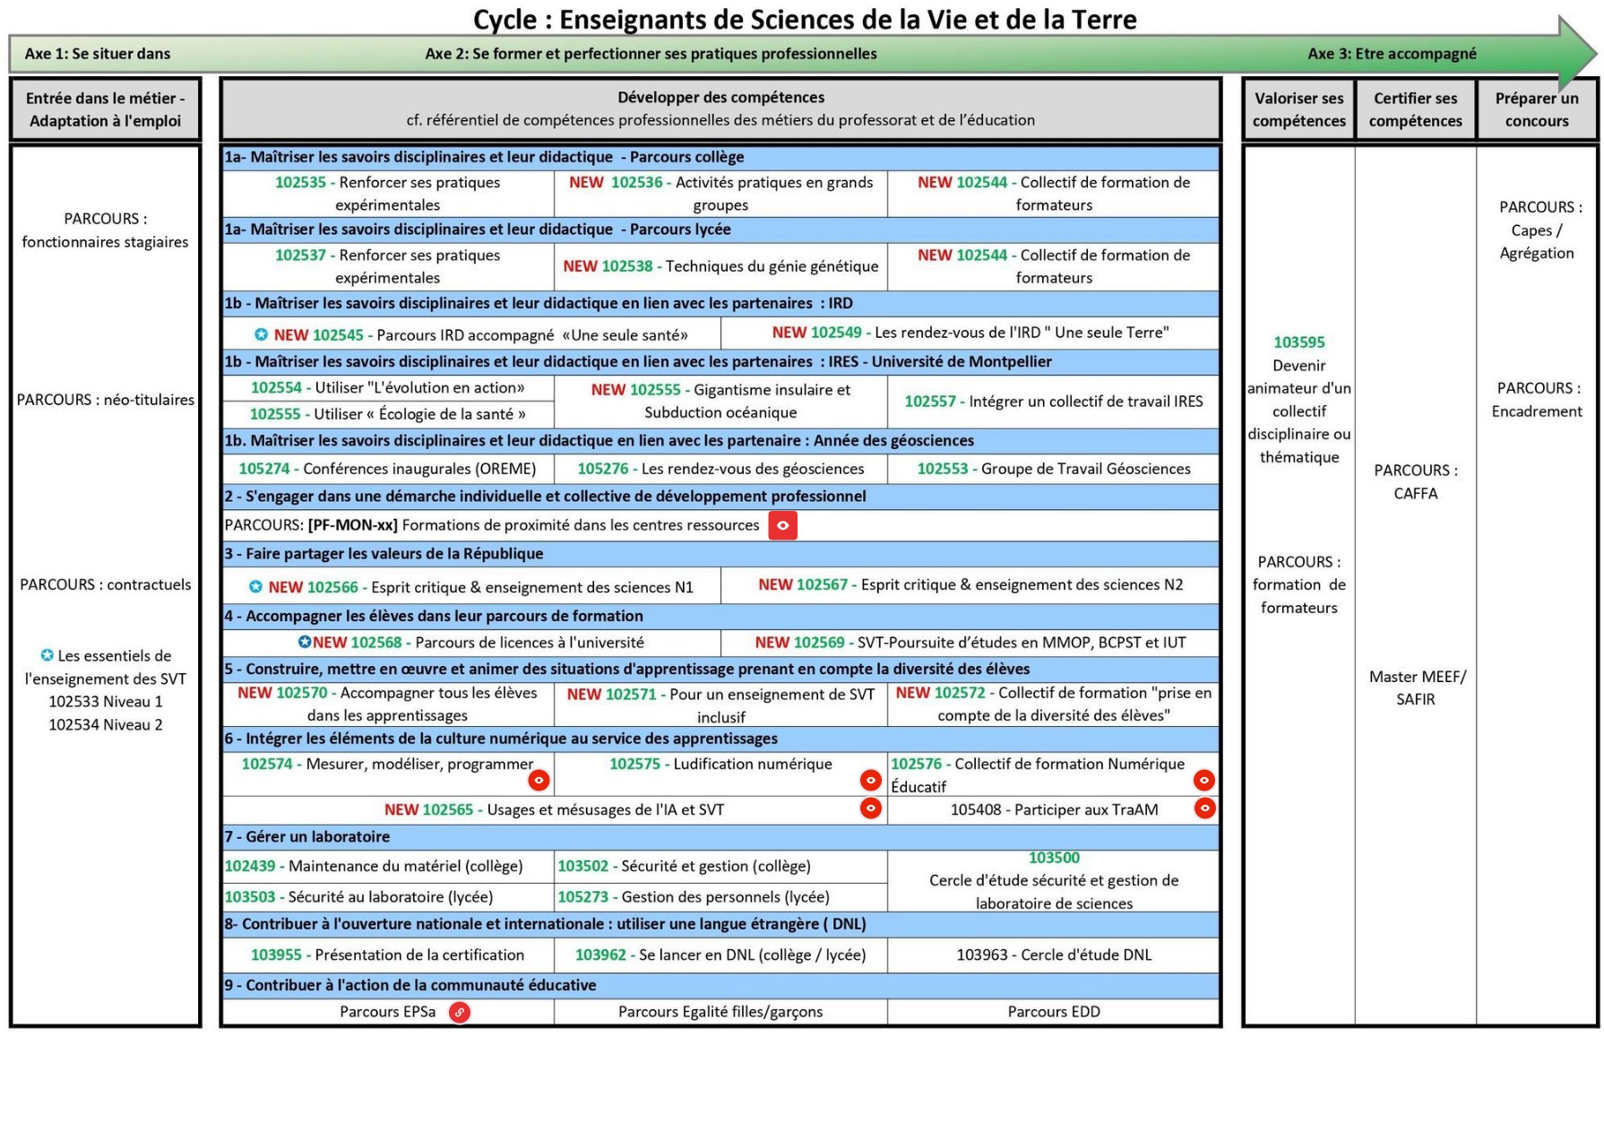Click the red link icon beside Parcours EPSa
Viewport: 1604px width, 1124px height.
pos(459,1013)
